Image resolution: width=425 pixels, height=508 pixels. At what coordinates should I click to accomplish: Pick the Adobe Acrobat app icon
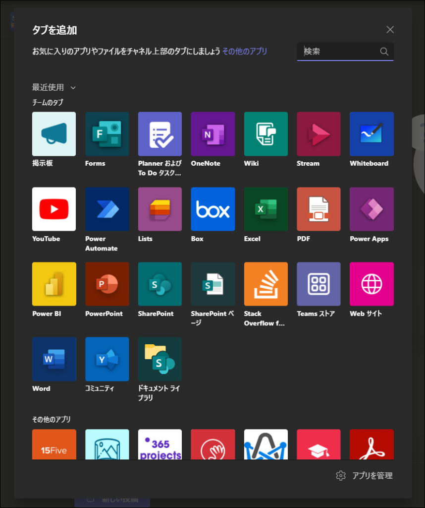coord(372,444)
